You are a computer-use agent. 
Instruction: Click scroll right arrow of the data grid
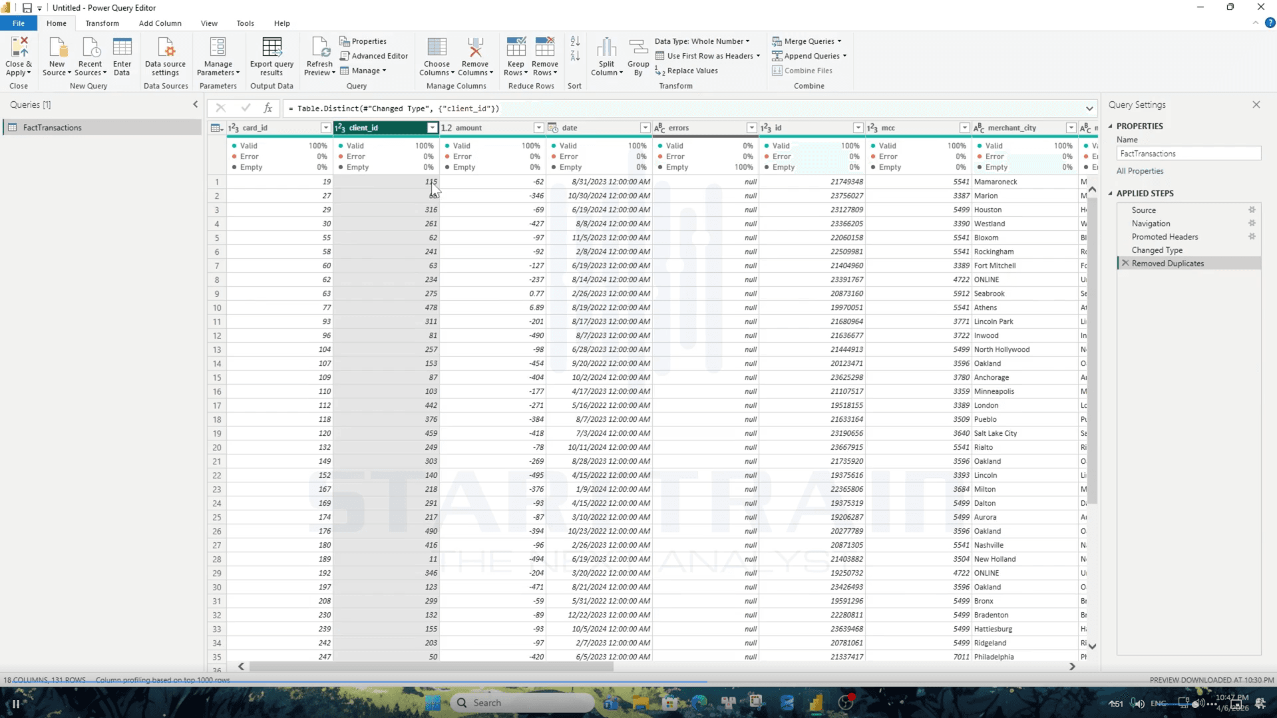tap(1072, 666)
